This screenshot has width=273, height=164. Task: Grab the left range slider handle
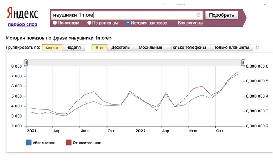click(26, 62)
